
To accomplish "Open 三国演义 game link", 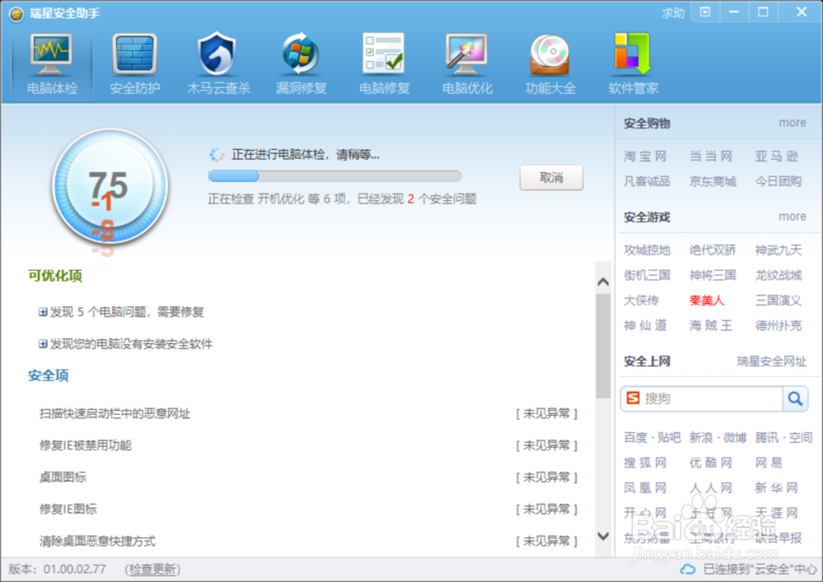I will (x=778, y=300).
